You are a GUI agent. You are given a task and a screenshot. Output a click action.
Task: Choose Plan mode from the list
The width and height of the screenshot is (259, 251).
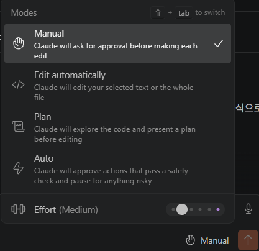coord(117,127)
